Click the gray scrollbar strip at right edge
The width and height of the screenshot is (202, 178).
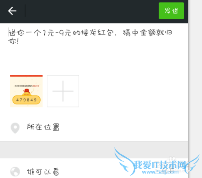(195, 89)
